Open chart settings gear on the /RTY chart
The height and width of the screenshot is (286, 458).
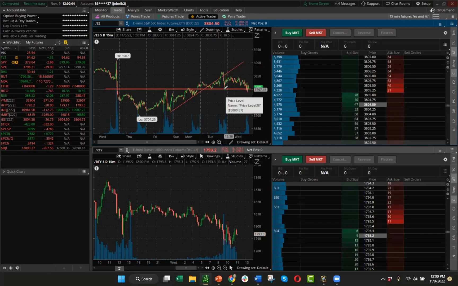[160, 156]
